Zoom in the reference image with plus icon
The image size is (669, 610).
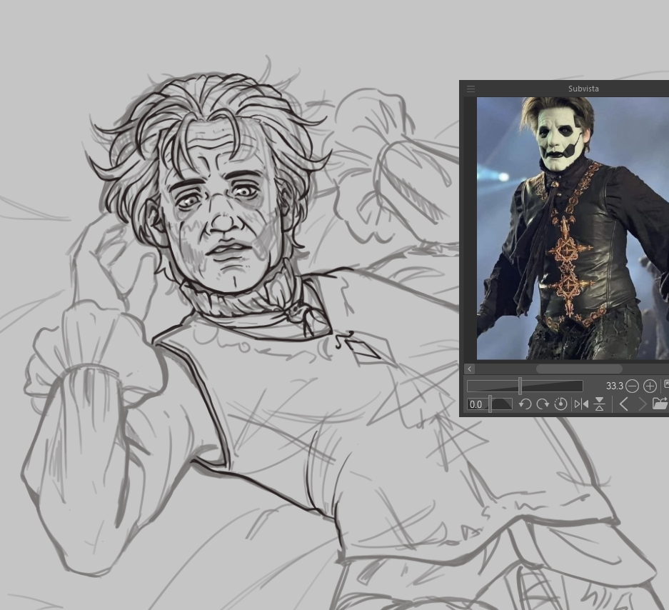coord(650,386)
